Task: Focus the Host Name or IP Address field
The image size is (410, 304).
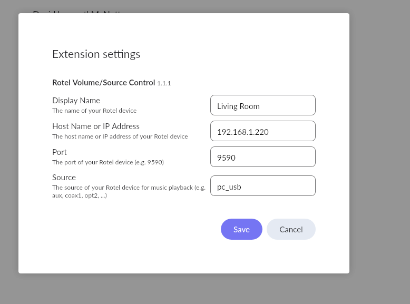Action: [x=263, y=131]
